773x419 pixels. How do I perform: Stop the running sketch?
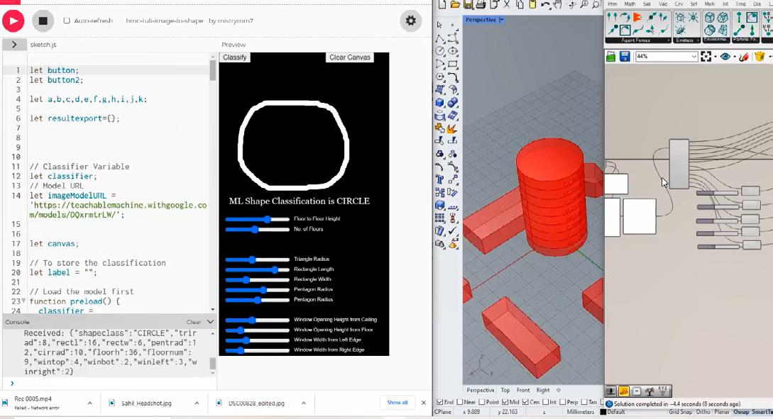click(x=43, y=21)
